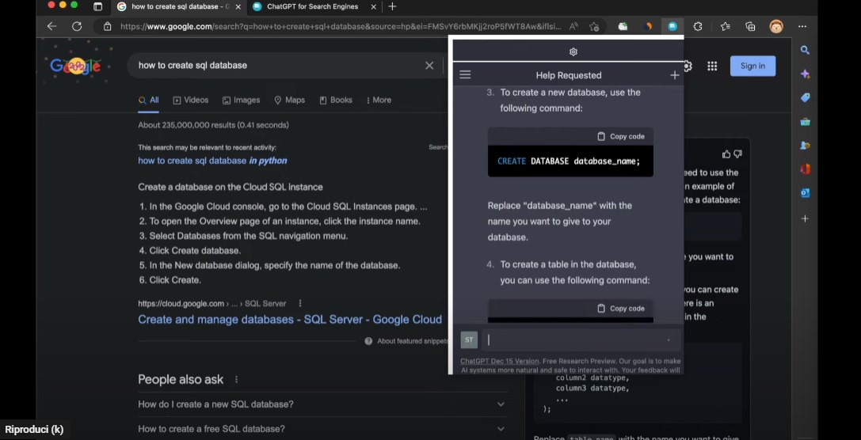Image resolution: width=861 pixels, height=440 pixels.
Task: Open People also ask options menu
Action: tap(236, 380)
